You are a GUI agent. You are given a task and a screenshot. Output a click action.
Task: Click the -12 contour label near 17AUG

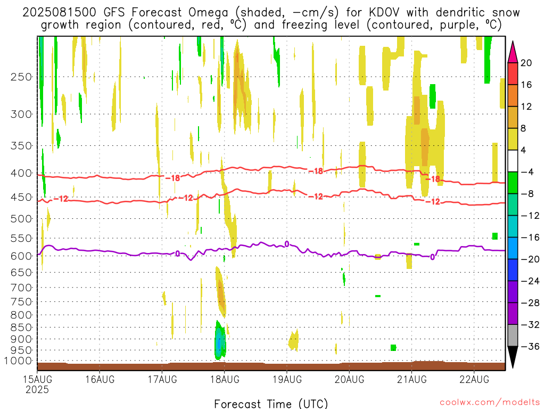point(186,198)
